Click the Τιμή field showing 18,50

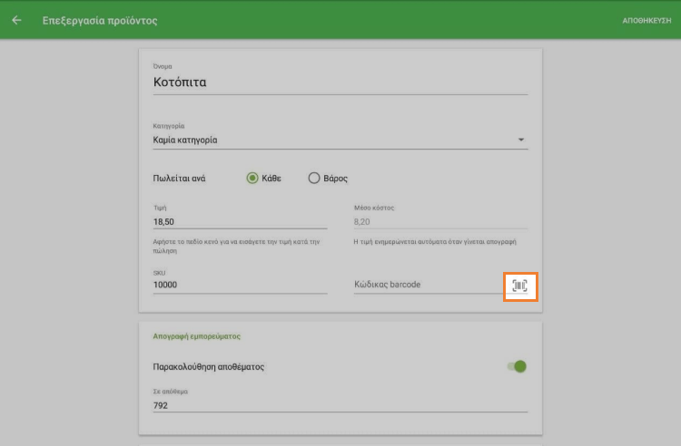241,220
